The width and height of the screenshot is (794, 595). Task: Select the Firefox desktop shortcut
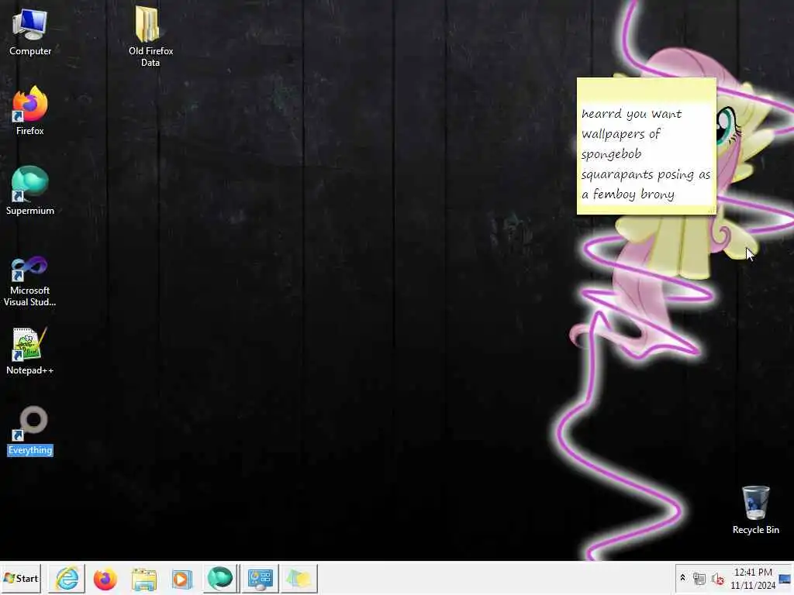(x=30, y=112)
